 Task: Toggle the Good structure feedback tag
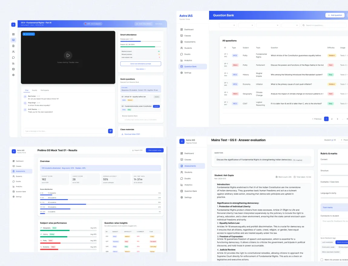coord(342,242)
